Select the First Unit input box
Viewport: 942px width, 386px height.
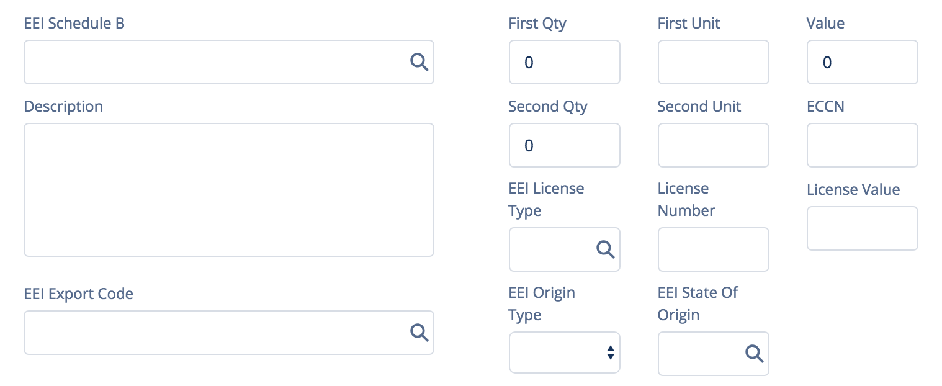click(x=714, y=62)
